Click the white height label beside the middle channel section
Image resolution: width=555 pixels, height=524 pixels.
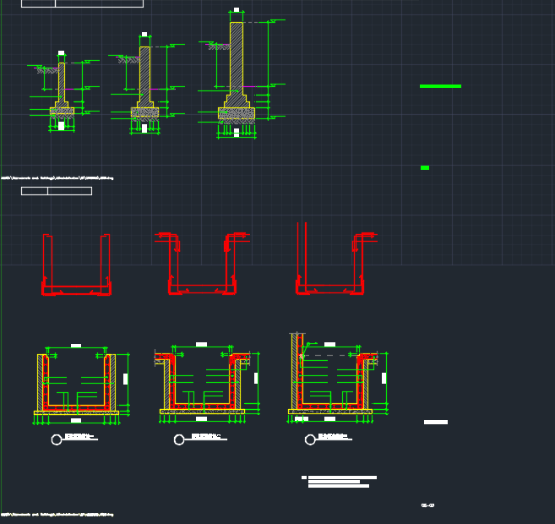tap(256, 378)
